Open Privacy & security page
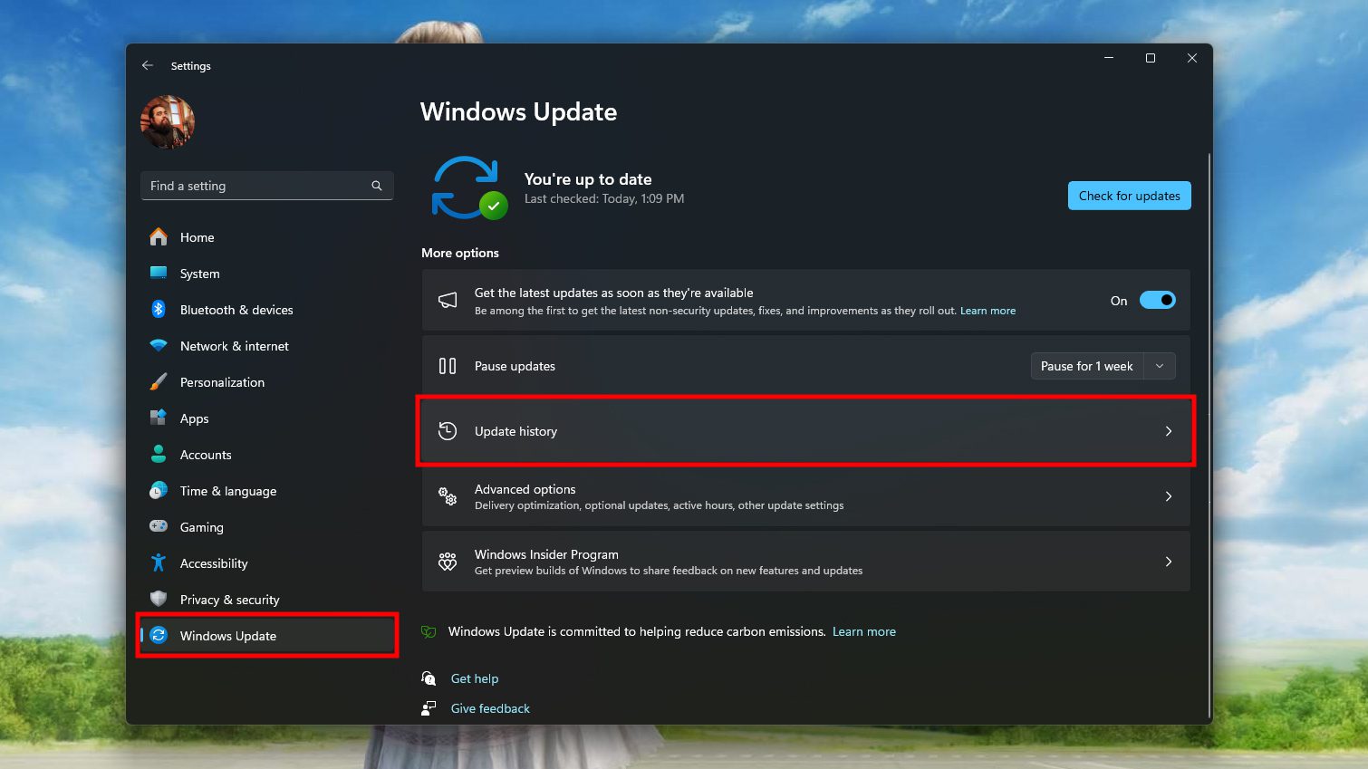The image size is (1368, 769). [x=267, y=600]
